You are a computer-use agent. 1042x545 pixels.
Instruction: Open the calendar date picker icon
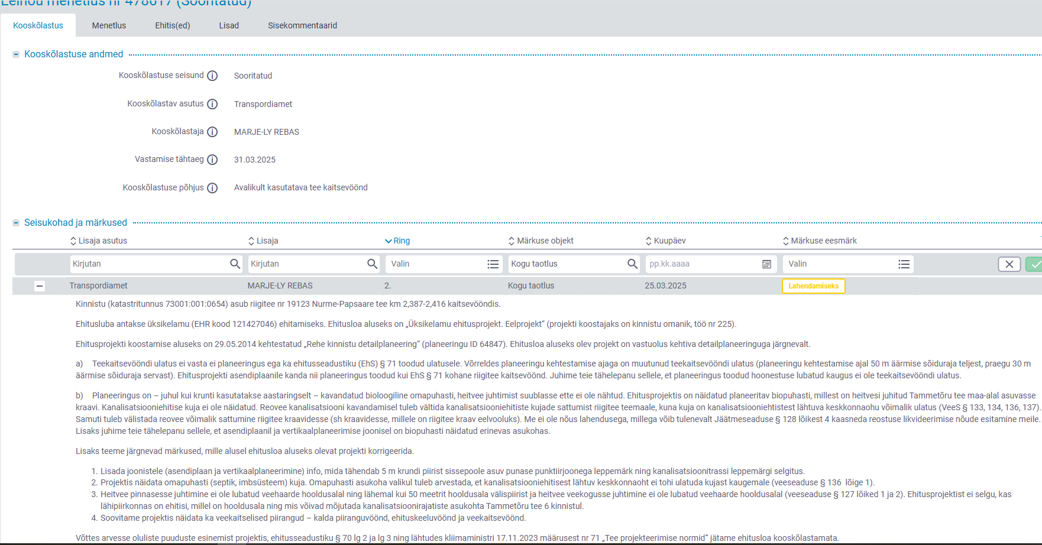766,264
